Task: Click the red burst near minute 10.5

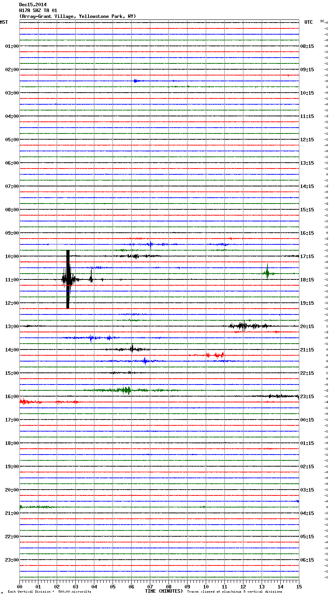Action: coord(215,355)
